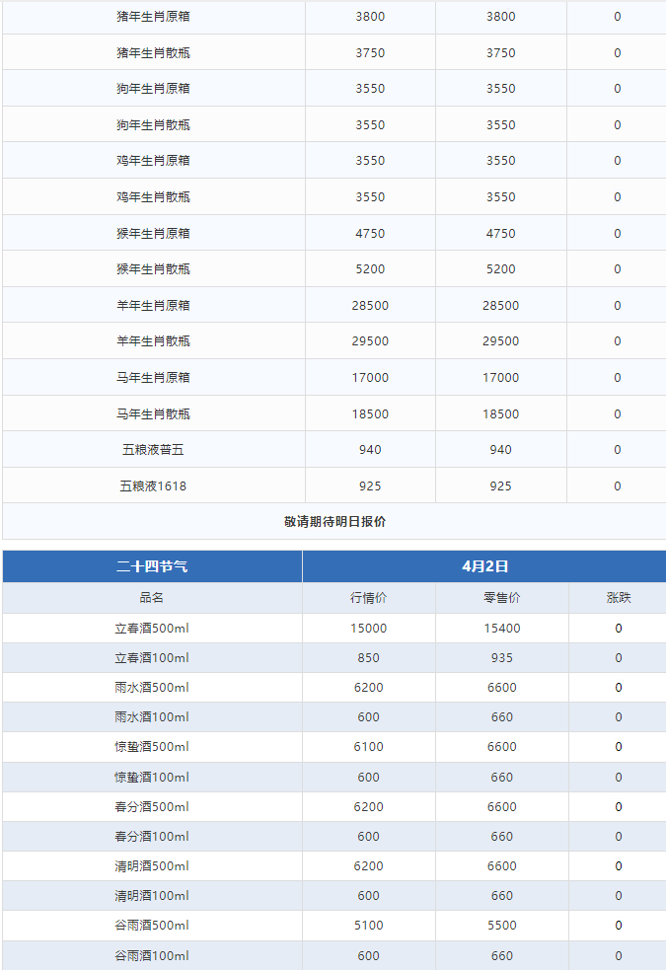Click the 猴年生肖原箱 product name

coord(153,233)
